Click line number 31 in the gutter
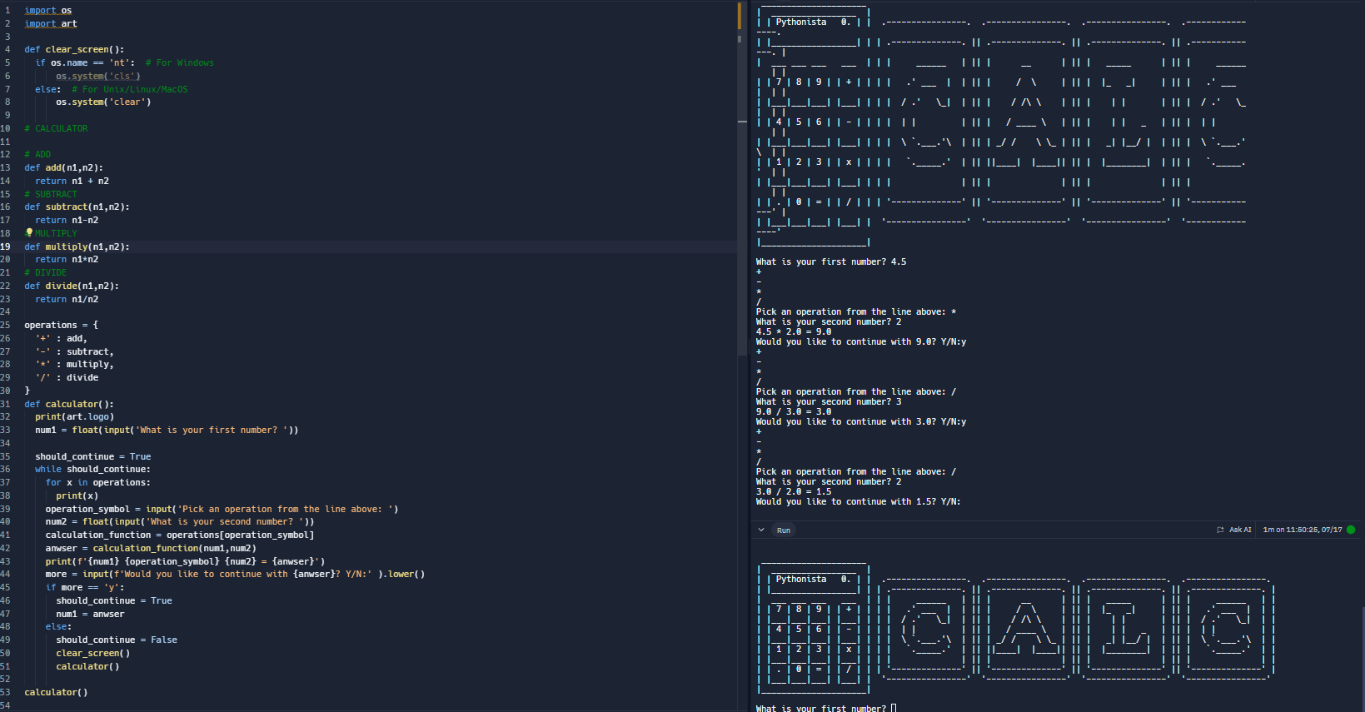This screenshot has width=1365, height=712. click(x=6, y=404)
